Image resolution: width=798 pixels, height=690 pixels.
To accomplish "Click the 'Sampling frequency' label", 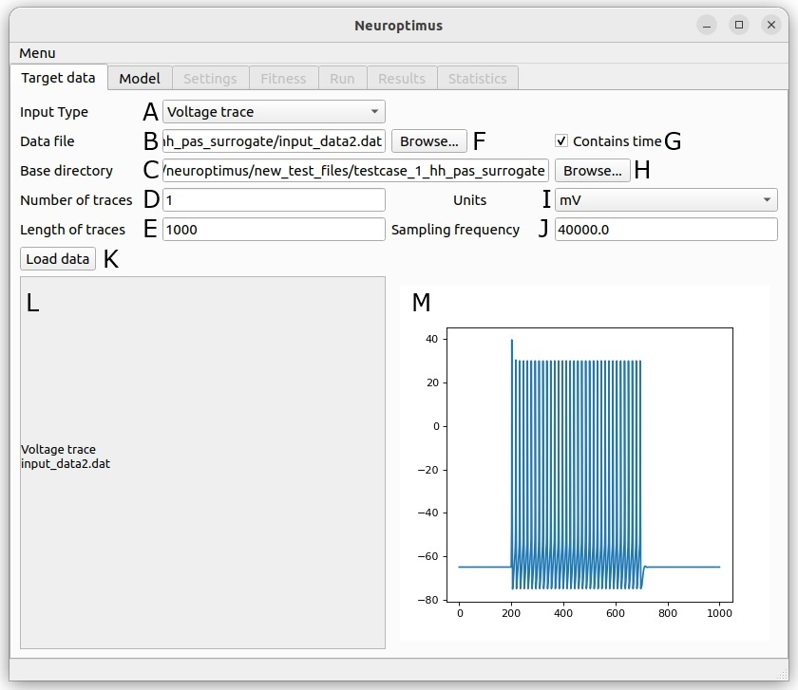I will [455, 230].
